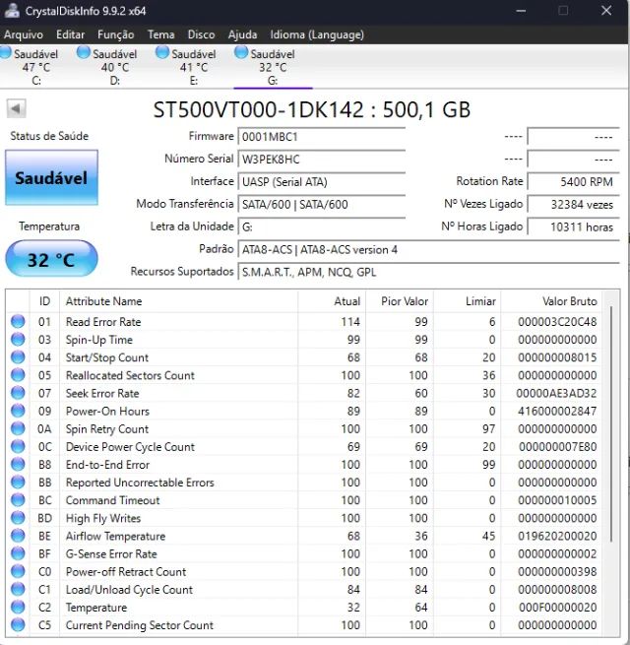Image resolution: width=630 pixels, height=645 pixels.
Task: Click the Nº Horas Ligado 10311 horas field
Action: (x=573, y=226)
